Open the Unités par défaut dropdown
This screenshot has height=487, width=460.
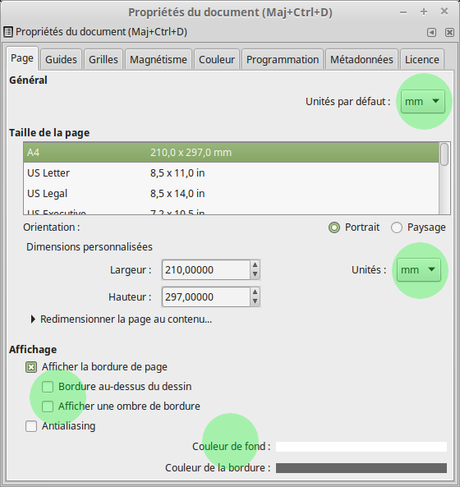[x=423, y=102]
